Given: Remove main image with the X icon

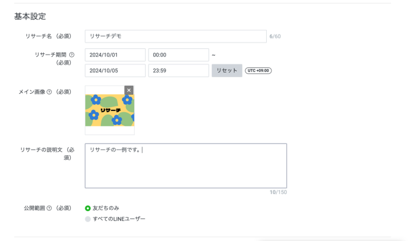Looking at the screenshot, I should (x=129, y=90).
